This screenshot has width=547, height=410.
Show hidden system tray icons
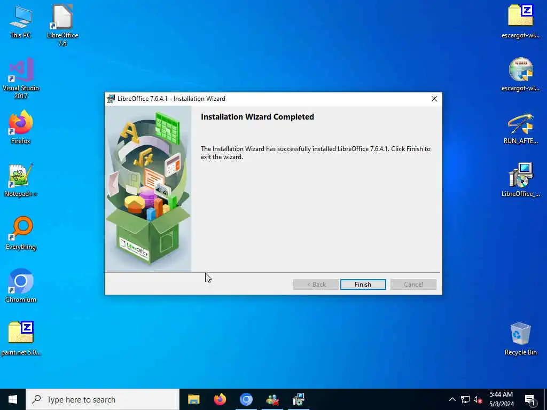(452, 399)
